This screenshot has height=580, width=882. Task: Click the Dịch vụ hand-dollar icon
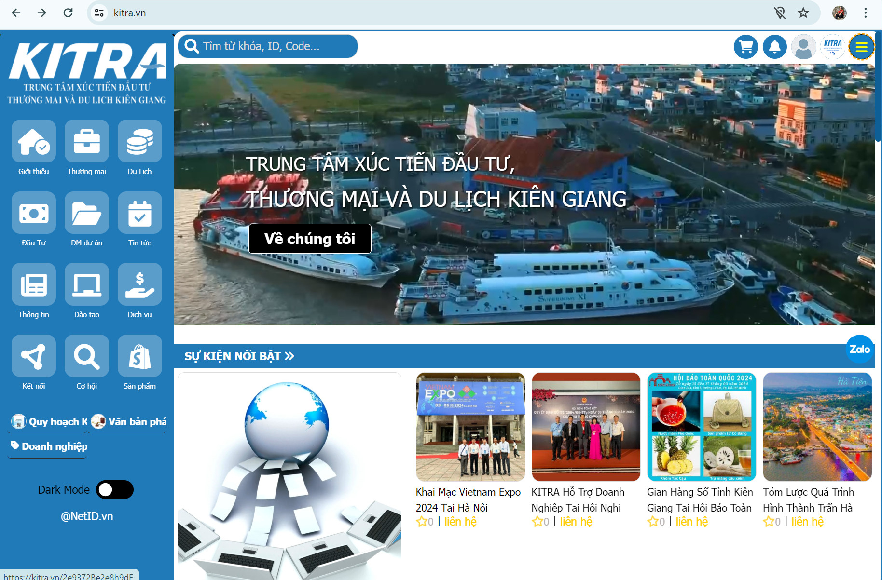point(139,284)
